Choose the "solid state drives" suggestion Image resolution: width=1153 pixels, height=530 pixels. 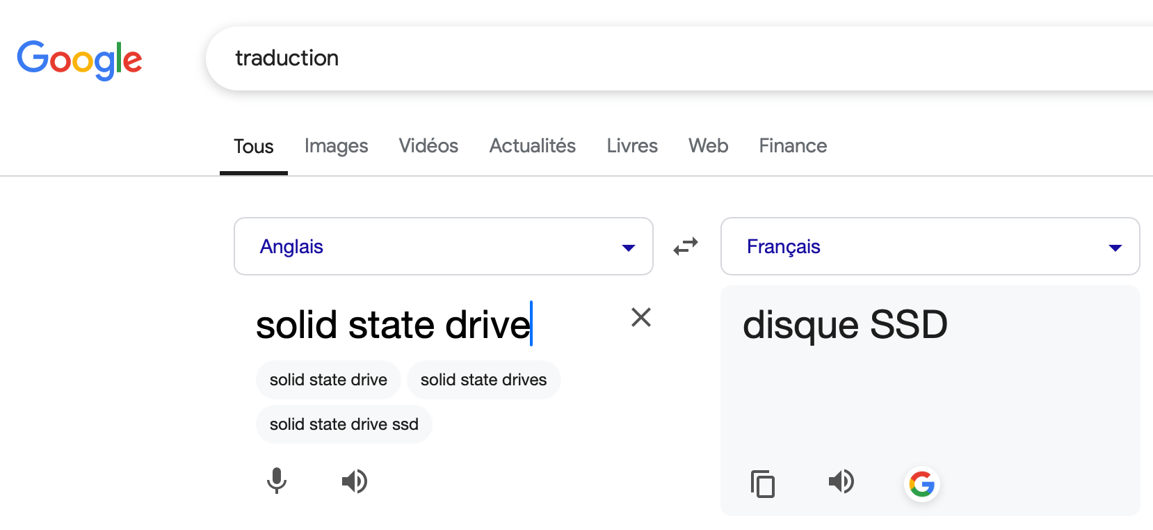click(483, 380)
